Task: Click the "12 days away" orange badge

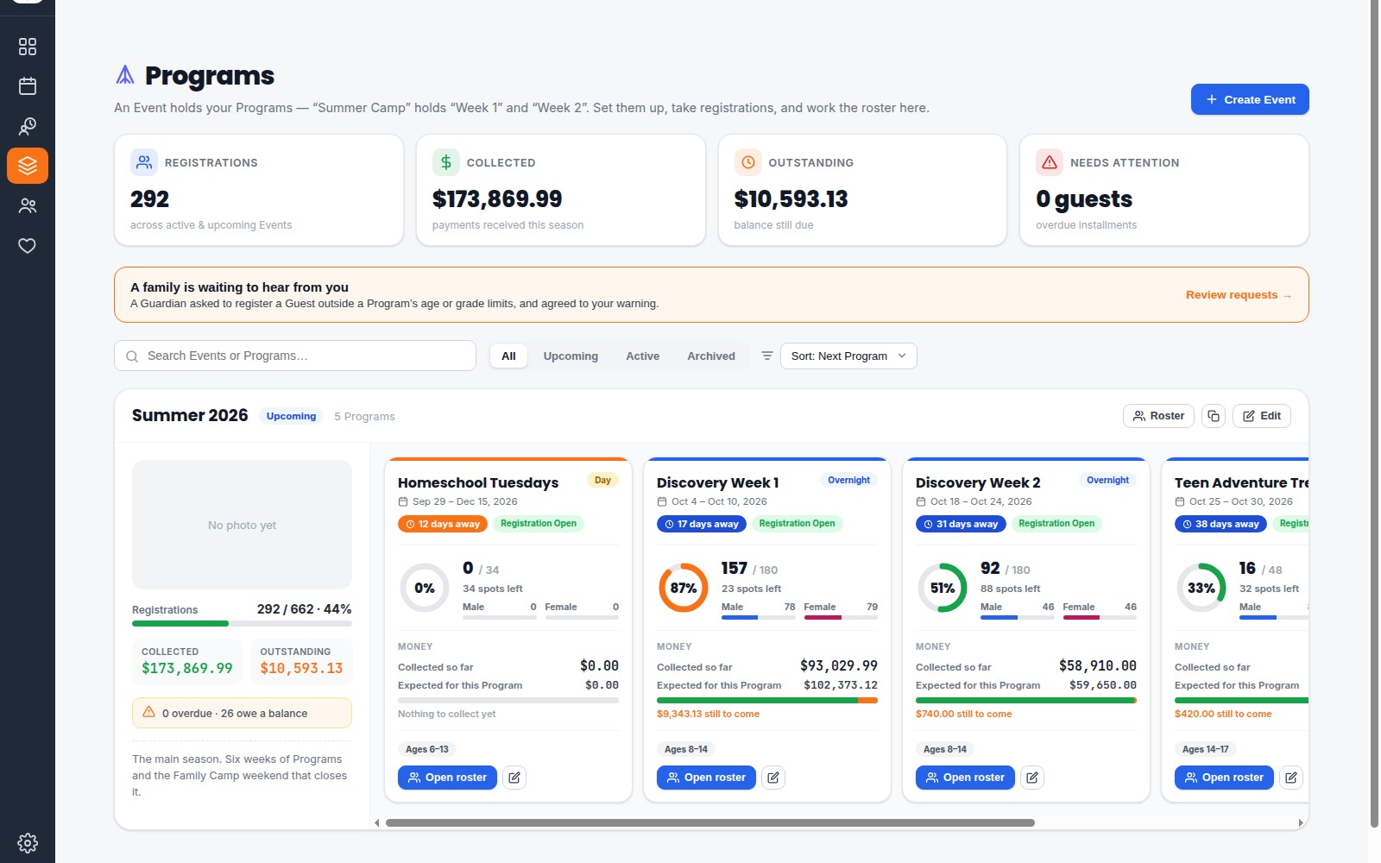Action: [443, 524]
